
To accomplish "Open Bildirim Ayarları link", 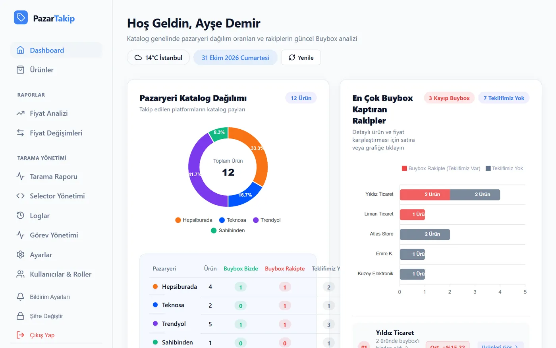I will [56, 297].
